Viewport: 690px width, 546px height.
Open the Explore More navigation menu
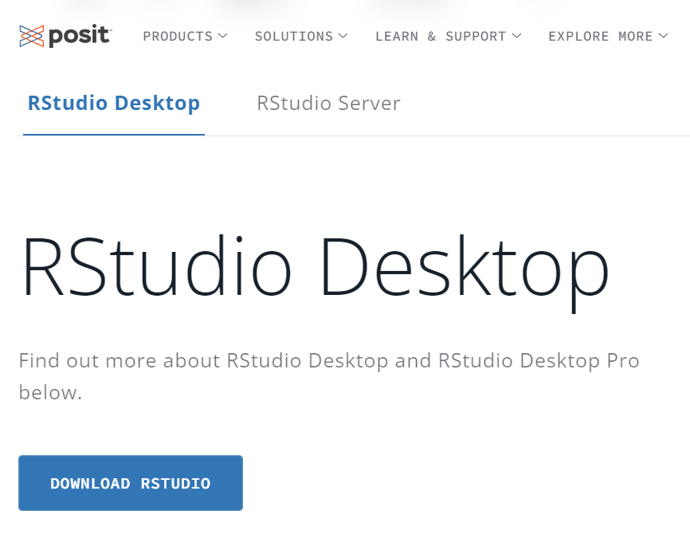click(602, 36)
